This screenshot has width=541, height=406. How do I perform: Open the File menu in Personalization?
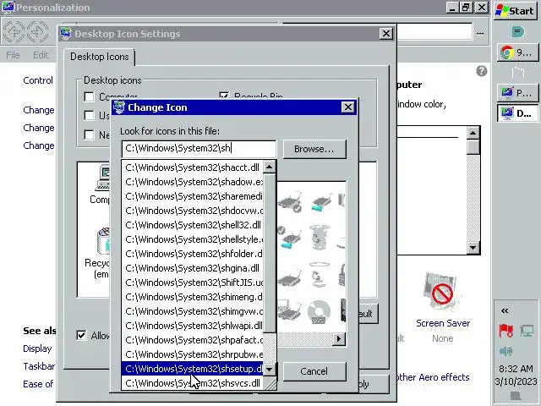click(13, 55)
